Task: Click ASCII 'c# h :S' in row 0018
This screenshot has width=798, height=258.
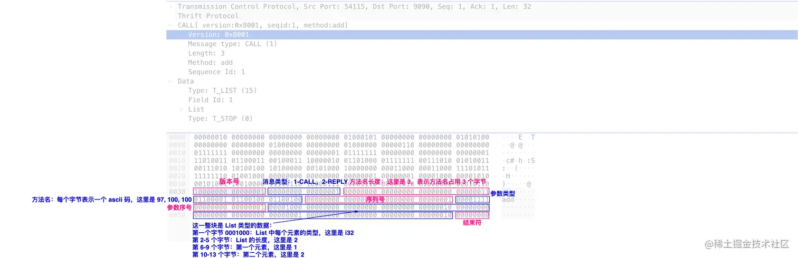Action: pos(520,161)
